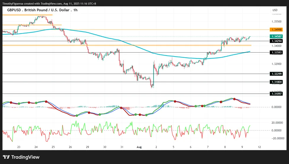Click the TradingView logo icon
This screenshot has width=289, height=164.
[6, 157]
